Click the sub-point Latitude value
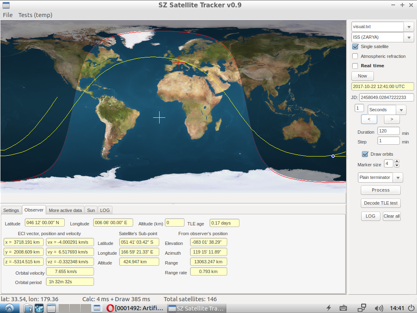The height and width of the screenshot is (313, 417). pyautogui.click(x=139, y=242)
